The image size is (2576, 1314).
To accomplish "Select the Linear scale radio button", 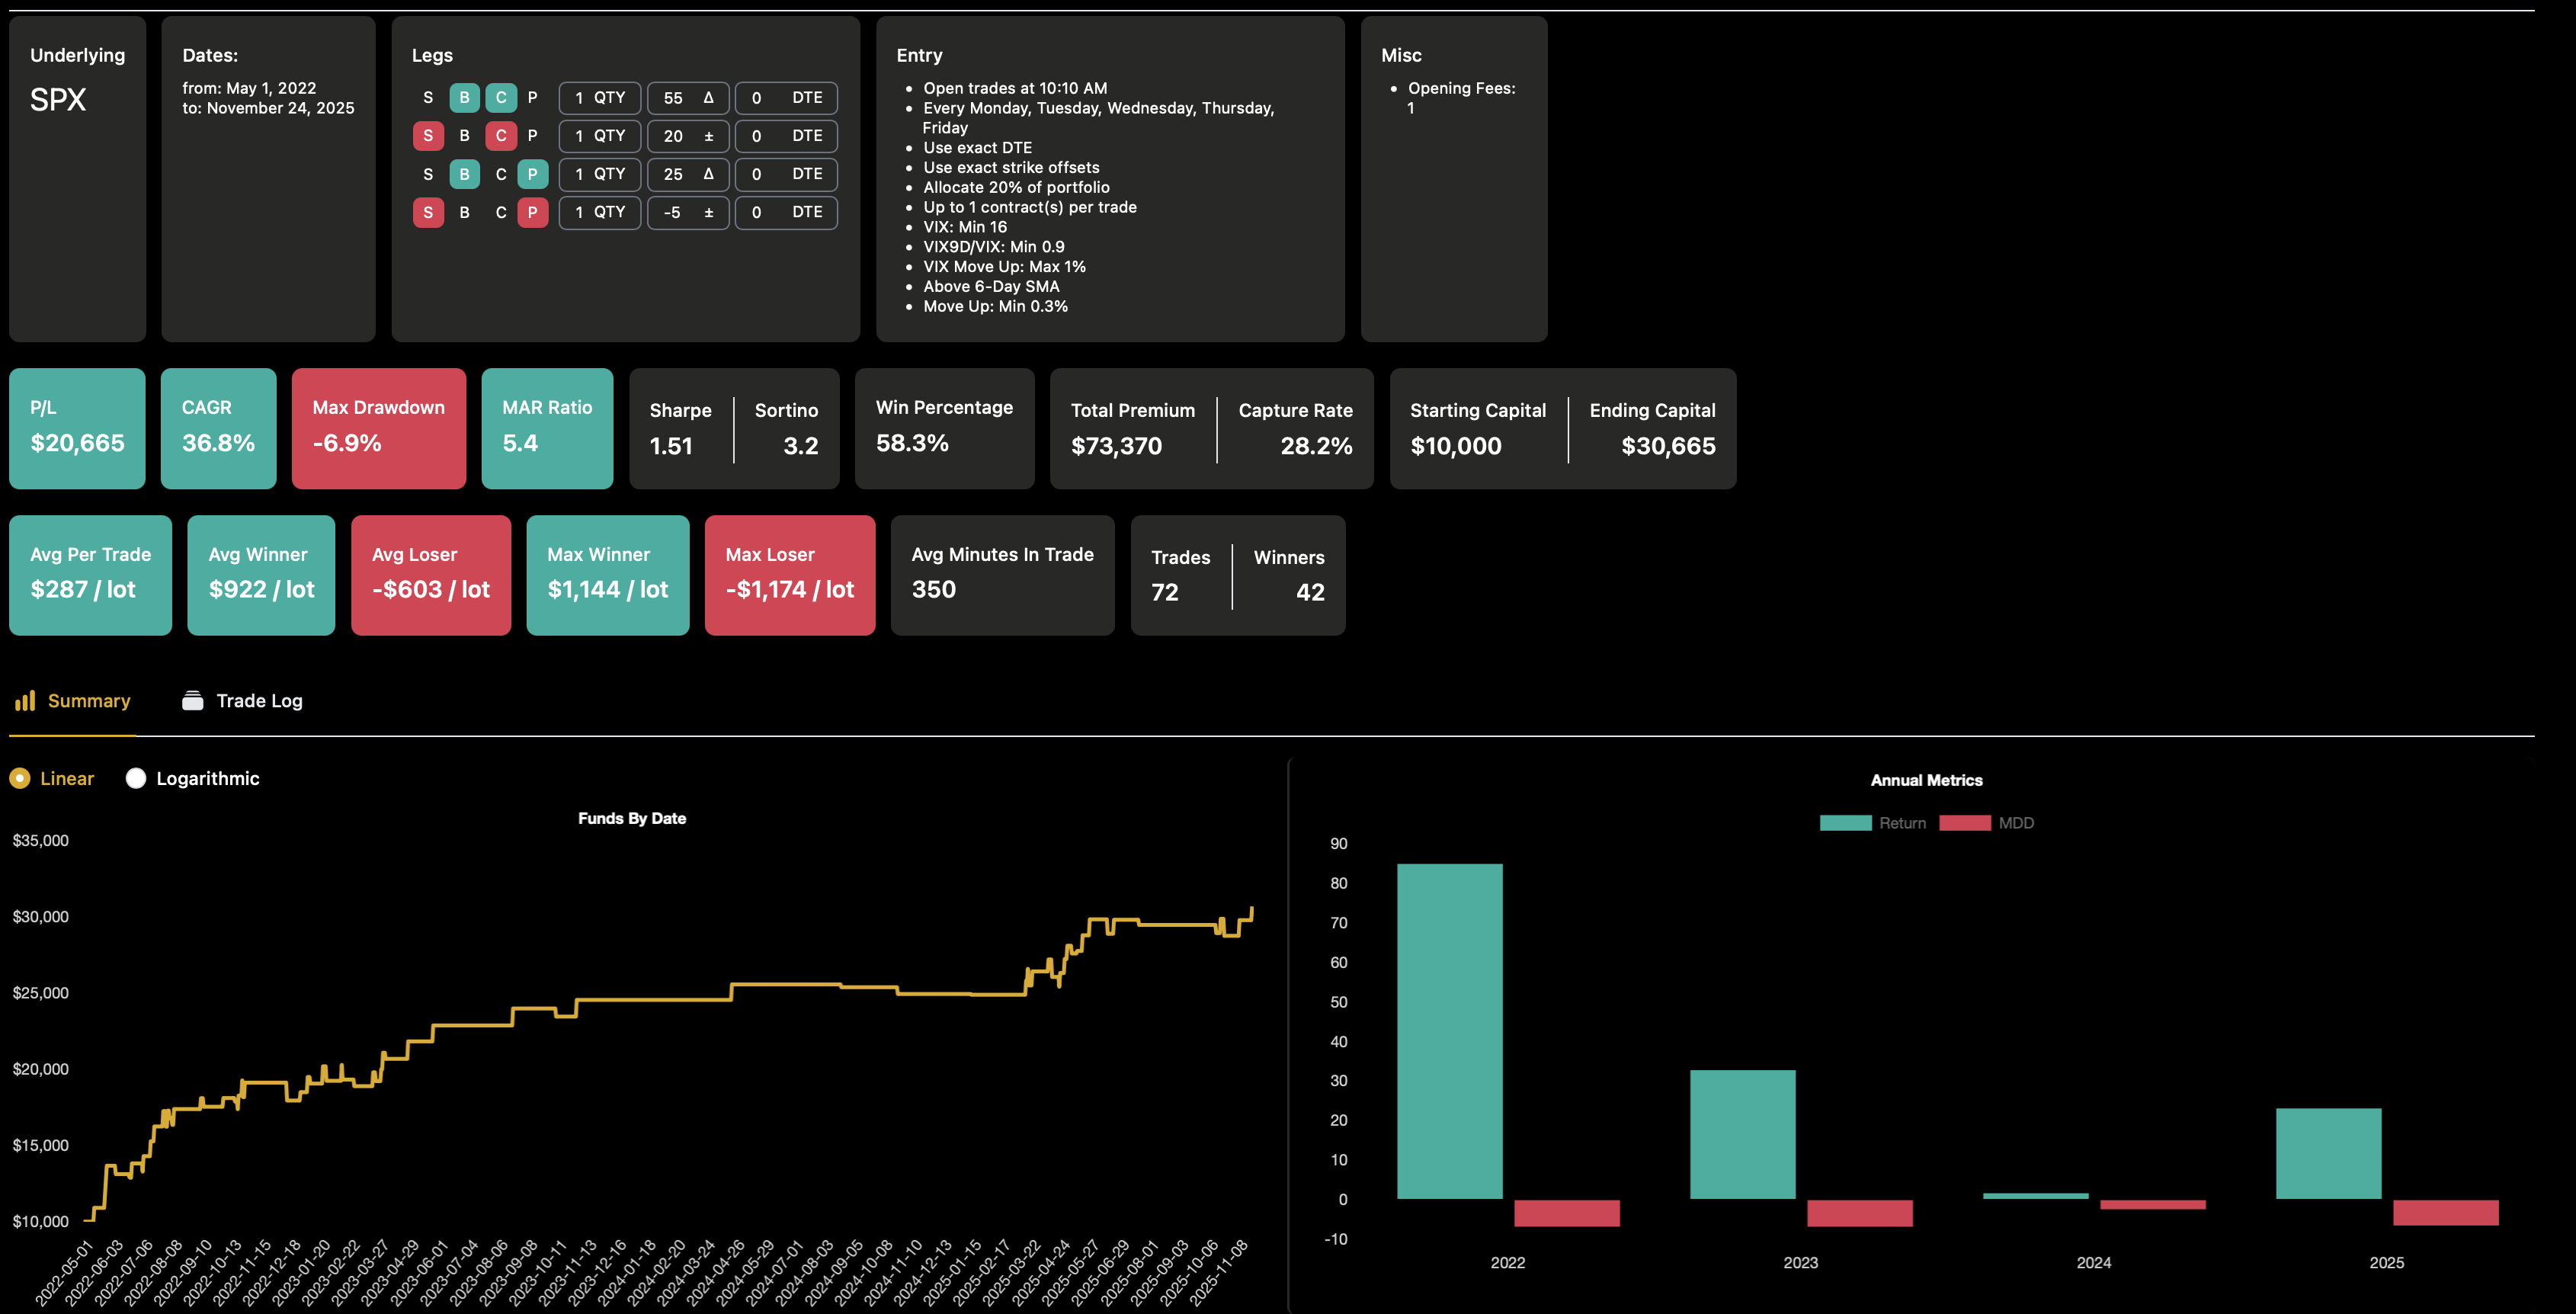I will click(x=20, y=778).
